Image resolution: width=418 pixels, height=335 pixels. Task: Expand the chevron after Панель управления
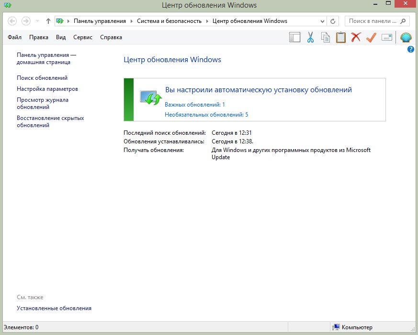(x=131, y=21)
